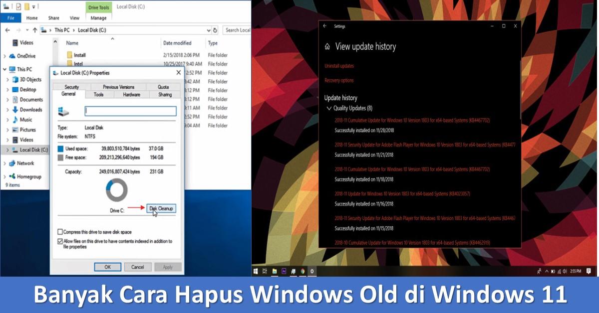This screenshot has height=313, width=599.
Task: Click the drive label text field
Action: tap(130, 111)
